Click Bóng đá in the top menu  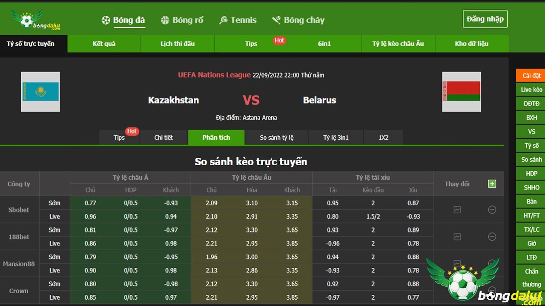point(129,20)
